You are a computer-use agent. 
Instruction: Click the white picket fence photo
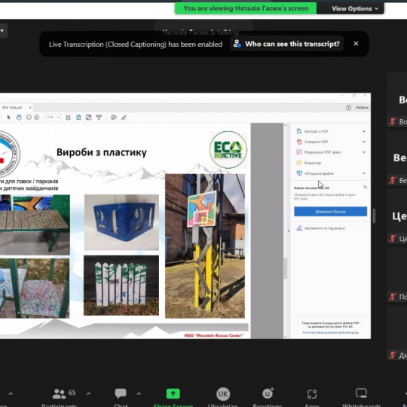121,285
